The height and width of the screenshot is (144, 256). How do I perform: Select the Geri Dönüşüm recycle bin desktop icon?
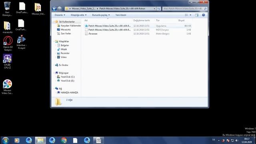7,9
